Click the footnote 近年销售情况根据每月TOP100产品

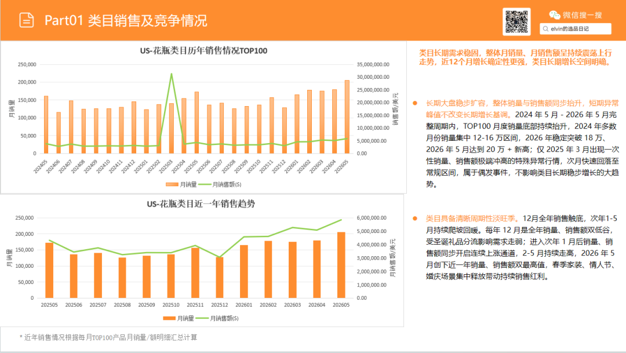click(x=108, y=337)
